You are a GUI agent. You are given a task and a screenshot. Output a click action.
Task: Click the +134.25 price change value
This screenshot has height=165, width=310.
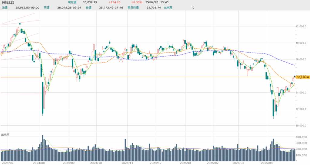(x=114, y=2)
